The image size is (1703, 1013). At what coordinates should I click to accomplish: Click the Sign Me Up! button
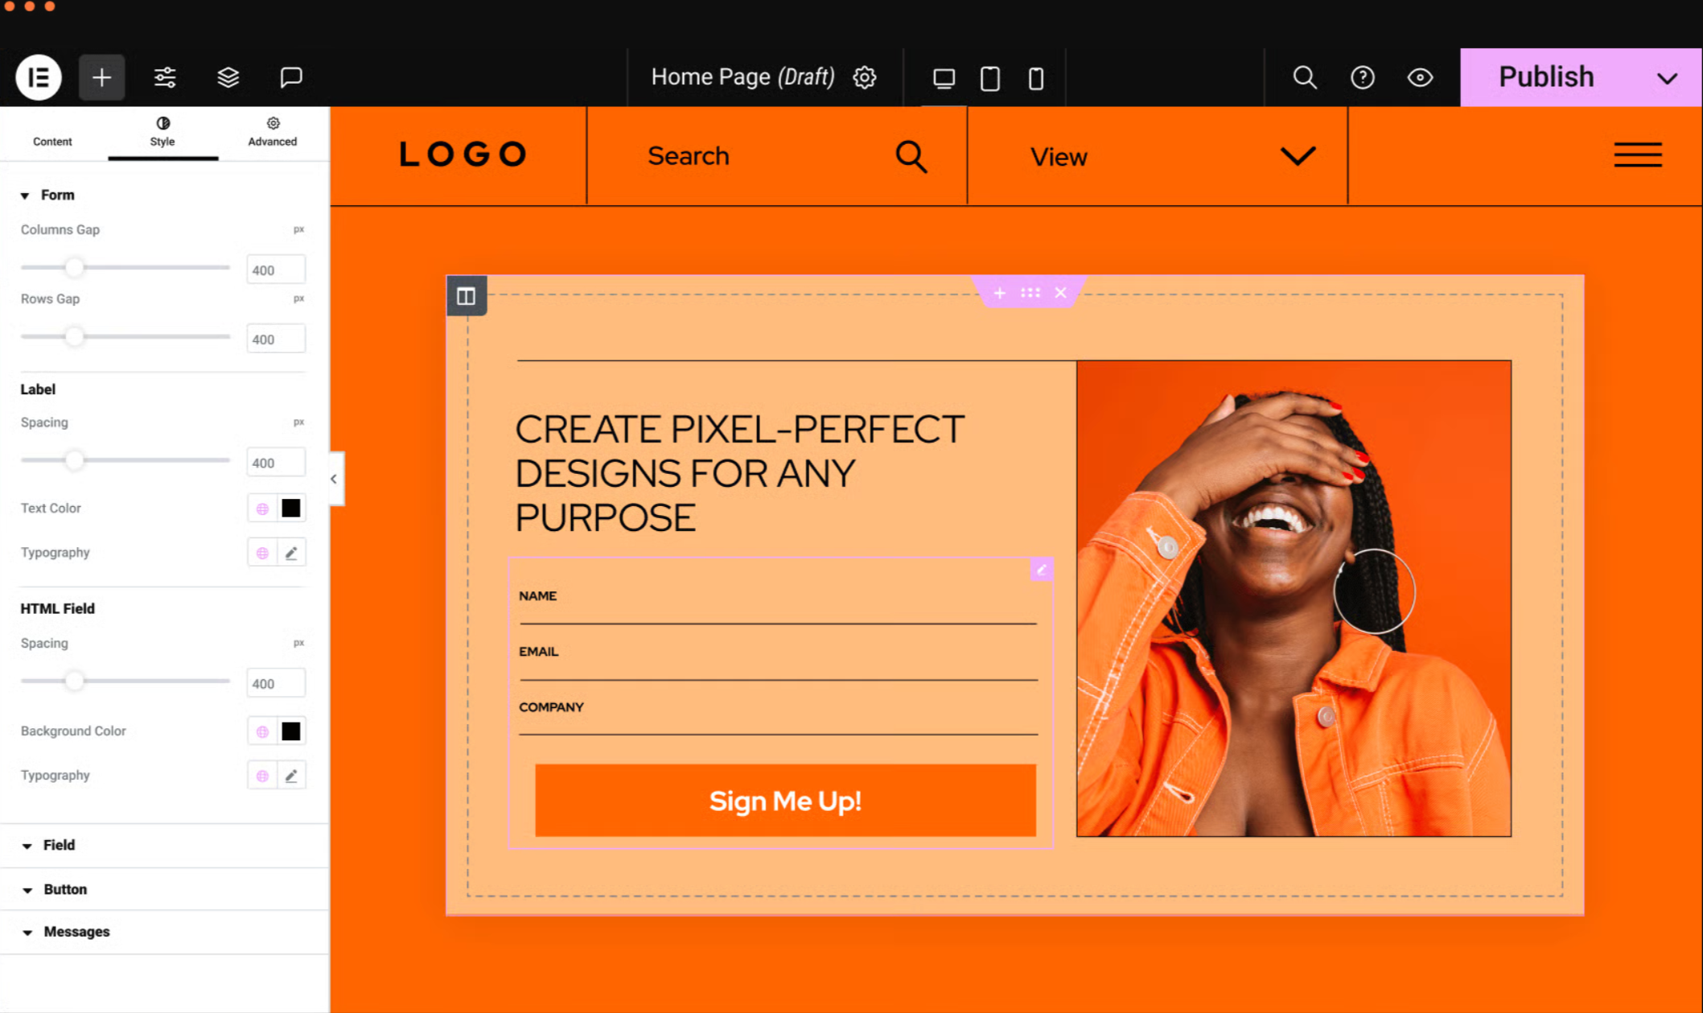pos(785,801)
